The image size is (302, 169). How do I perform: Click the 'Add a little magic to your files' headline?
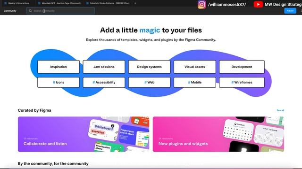click(x=151, y=30)
